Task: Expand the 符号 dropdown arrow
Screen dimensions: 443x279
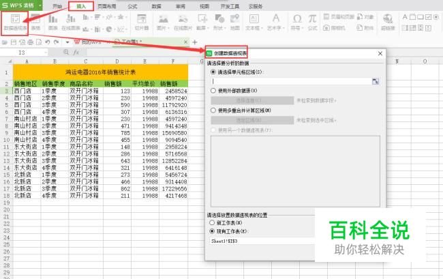Action: [x=302, y=28]
